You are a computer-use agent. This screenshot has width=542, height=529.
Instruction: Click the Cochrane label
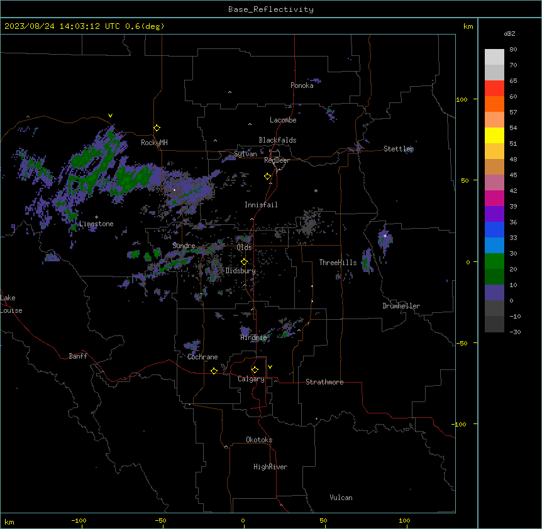[x=202, y=357]
